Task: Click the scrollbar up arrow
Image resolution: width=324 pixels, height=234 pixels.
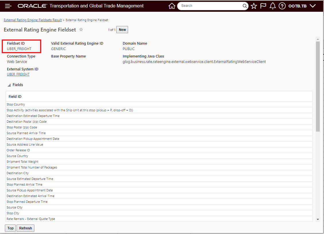Action: (318, 39)
